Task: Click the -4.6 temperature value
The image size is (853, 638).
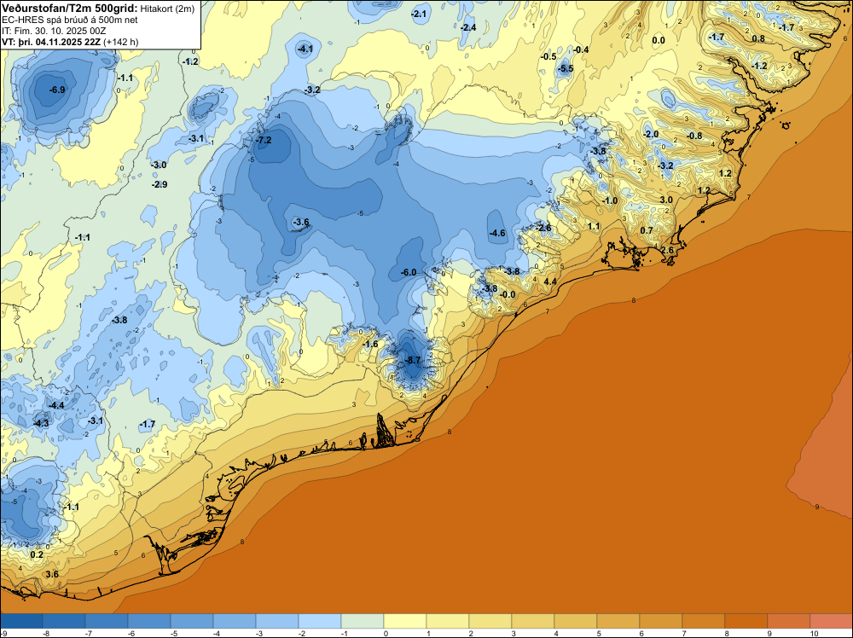Action: pos(498,234)
